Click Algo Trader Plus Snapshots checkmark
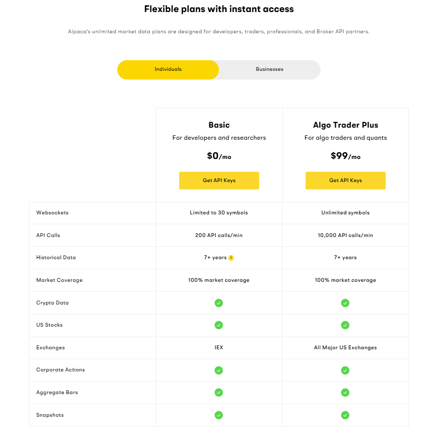 [345, 415]
